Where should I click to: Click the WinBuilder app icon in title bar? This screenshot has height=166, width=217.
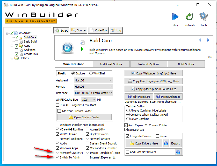pyautogui.click(x=6, y=5)
